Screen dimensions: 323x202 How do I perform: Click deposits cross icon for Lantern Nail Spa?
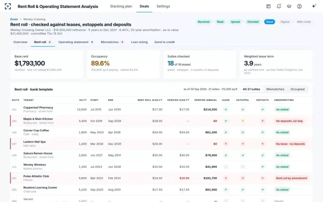point(262,144)
